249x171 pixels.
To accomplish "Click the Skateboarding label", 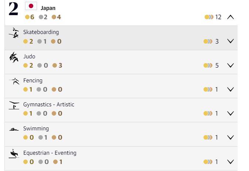I will 41,32.
